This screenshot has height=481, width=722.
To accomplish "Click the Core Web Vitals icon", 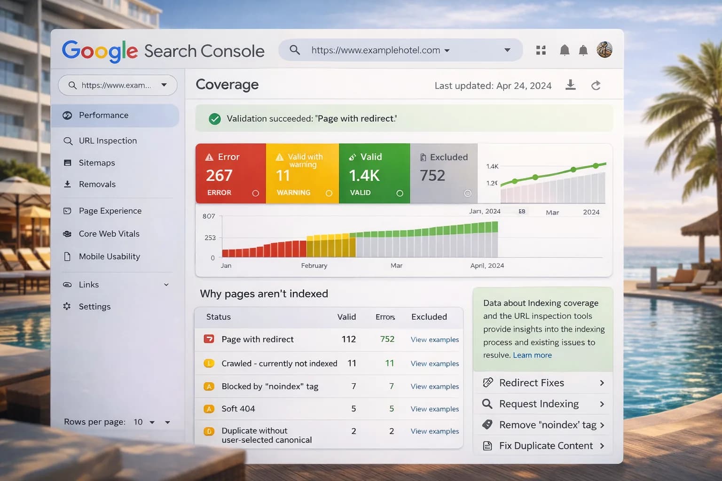I will (67, 233).
